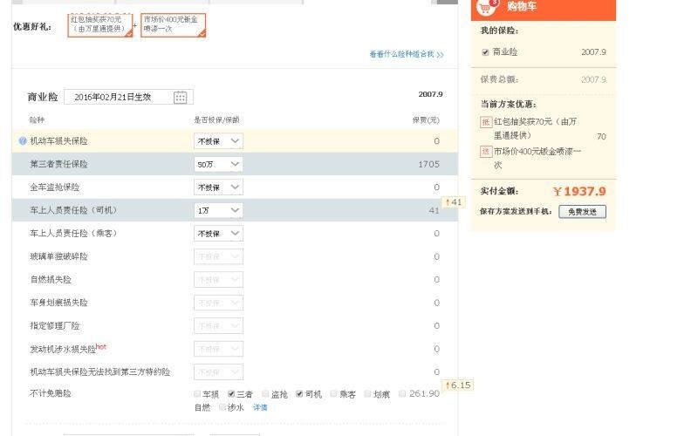
Task: Open the 车上人员责任险(司机) 1万 dropdown
Action: 218,210
